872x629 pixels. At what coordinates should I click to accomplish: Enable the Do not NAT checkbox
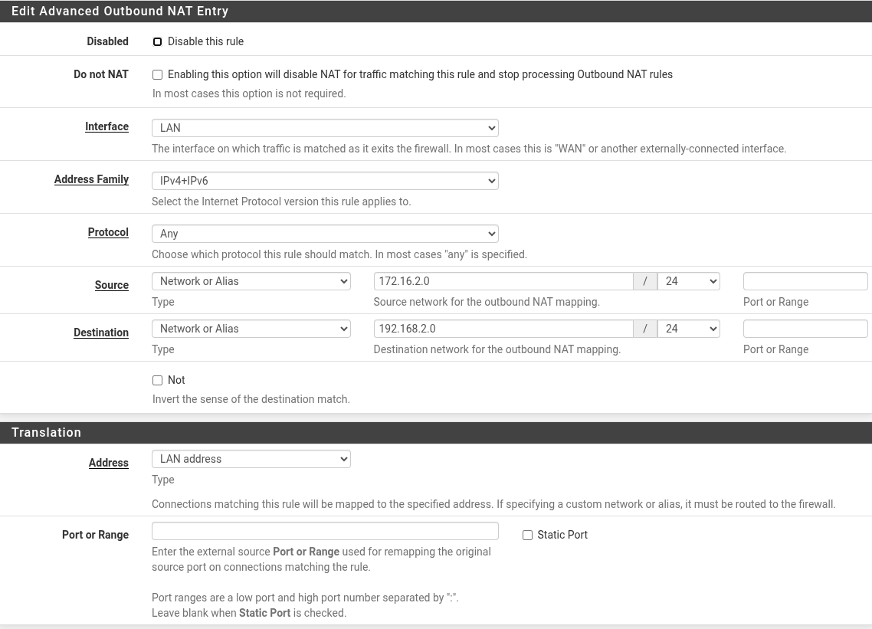point(157,75)
